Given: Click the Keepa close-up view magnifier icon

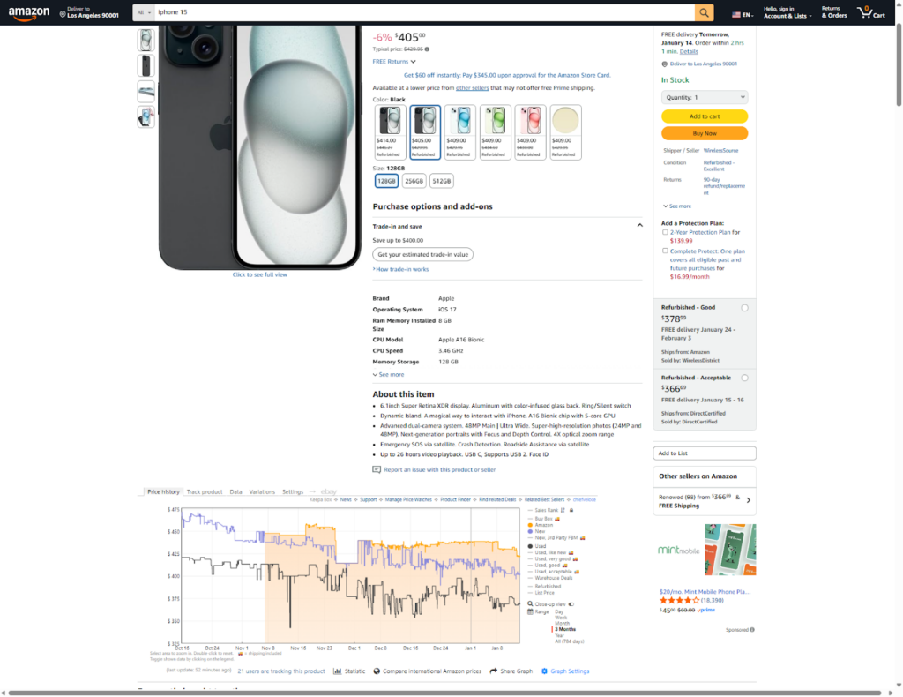Looking at the screenshot, I should click(x=531, y=603).
